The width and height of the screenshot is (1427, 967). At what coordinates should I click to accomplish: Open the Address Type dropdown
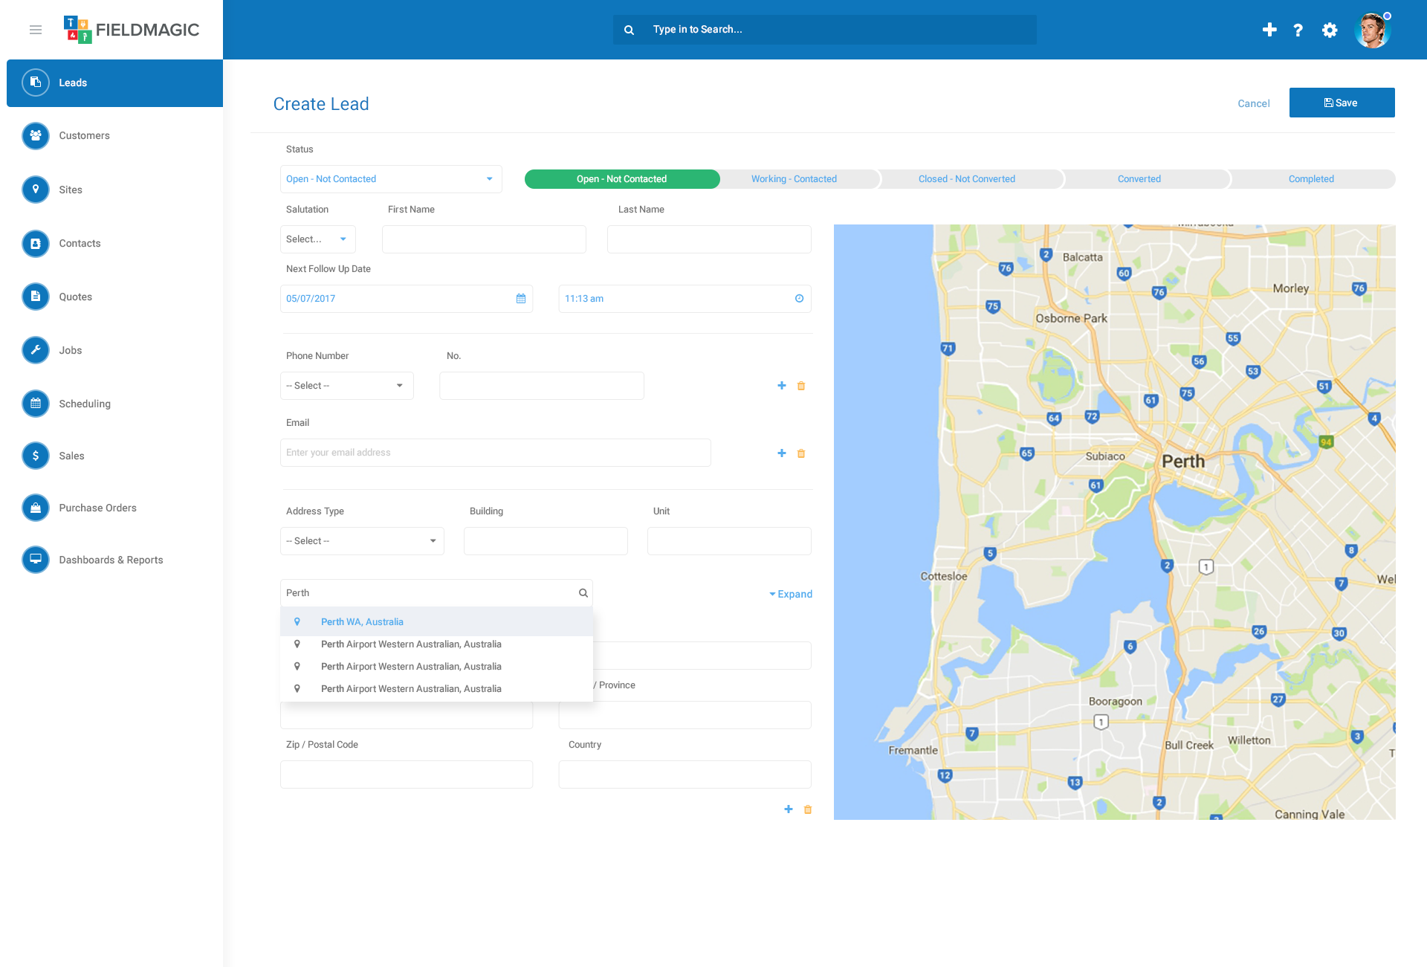coord(362,541)
